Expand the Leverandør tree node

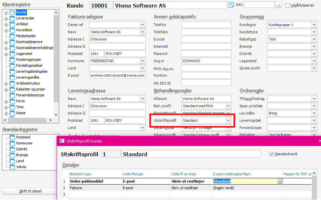pyautogui.click(x=6, y=19)
